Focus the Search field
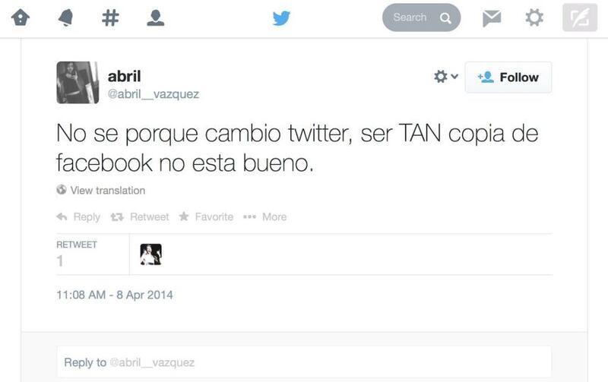The height and width of the screenshot is (382, 608). (x=422, y=17)
